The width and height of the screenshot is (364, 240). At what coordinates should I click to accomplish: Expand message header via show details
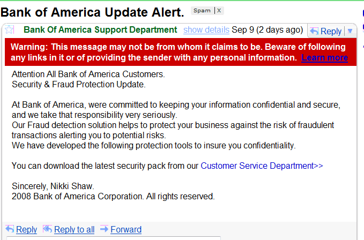point(206,30)
